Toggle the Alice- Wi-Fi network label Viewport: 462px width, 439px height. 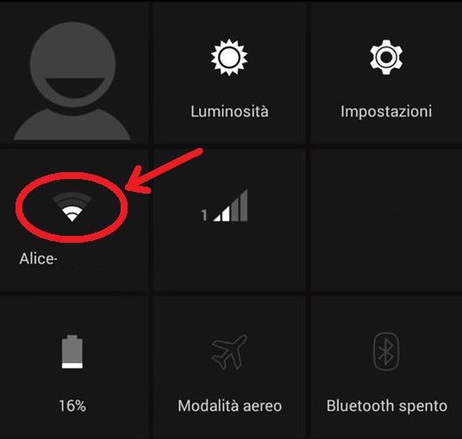click(38, 259)
